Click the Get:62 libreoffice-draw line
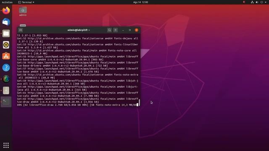 click(x=77, y=100)
